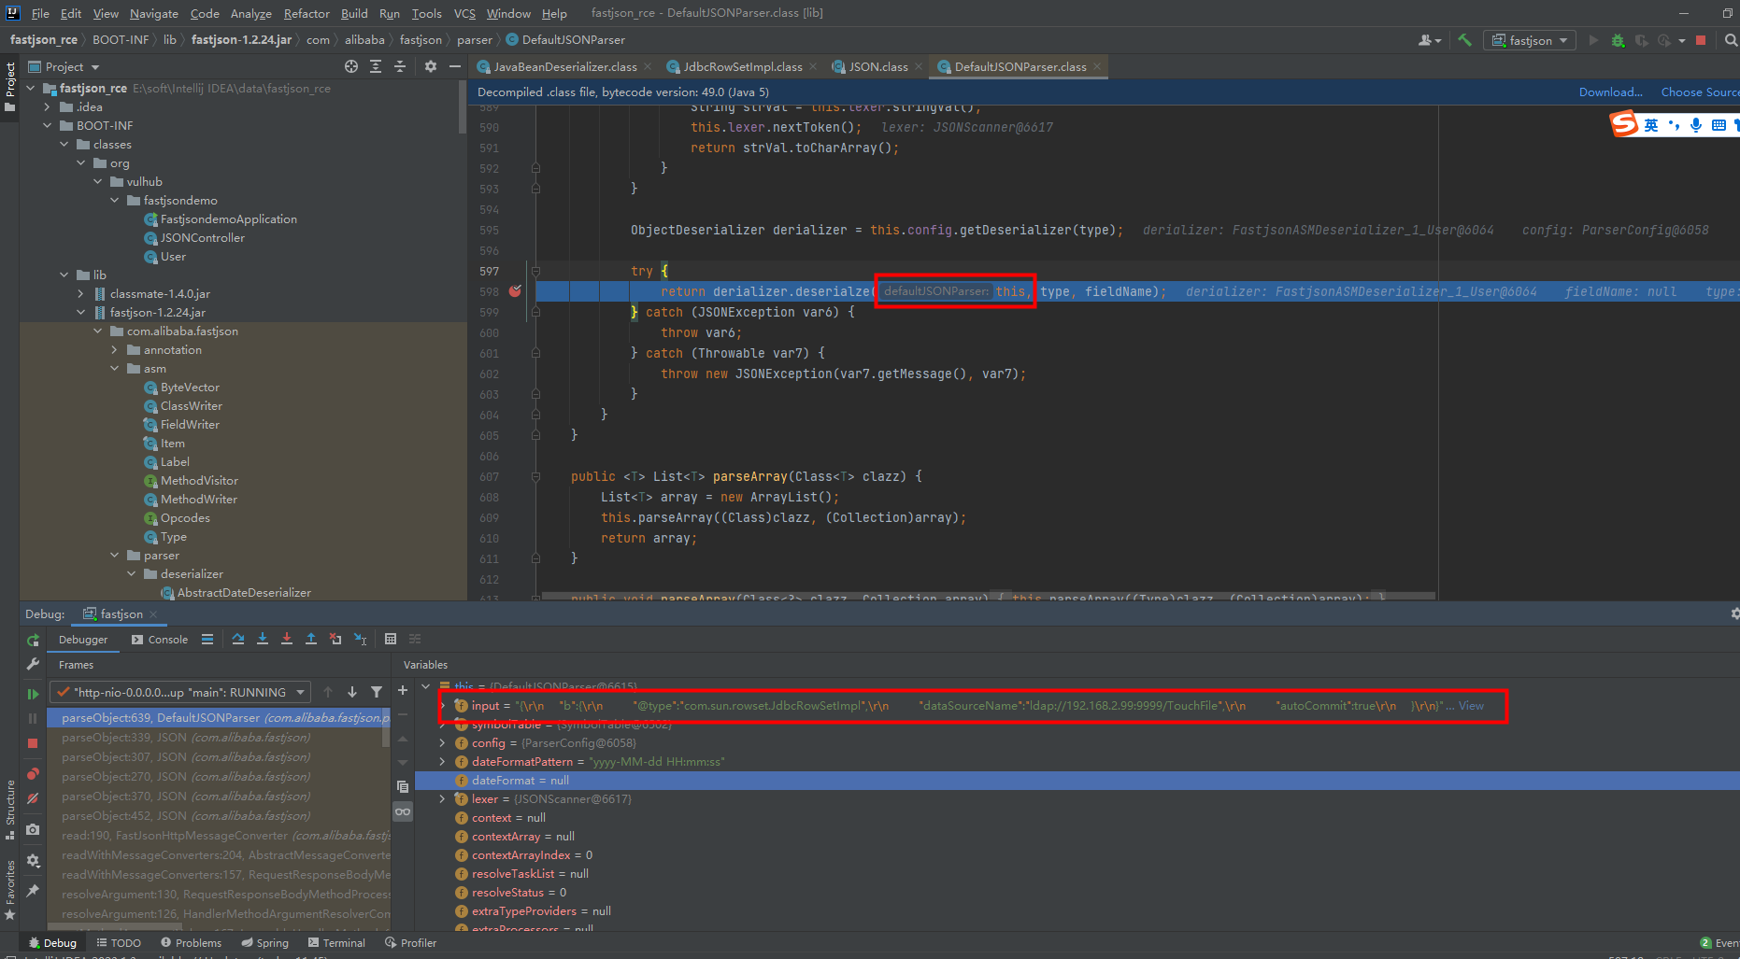This screenshot has height=959, width=1740.
Task: Click the View link on the input variable
Action: pyautogui.click(x=1471, y=705)
